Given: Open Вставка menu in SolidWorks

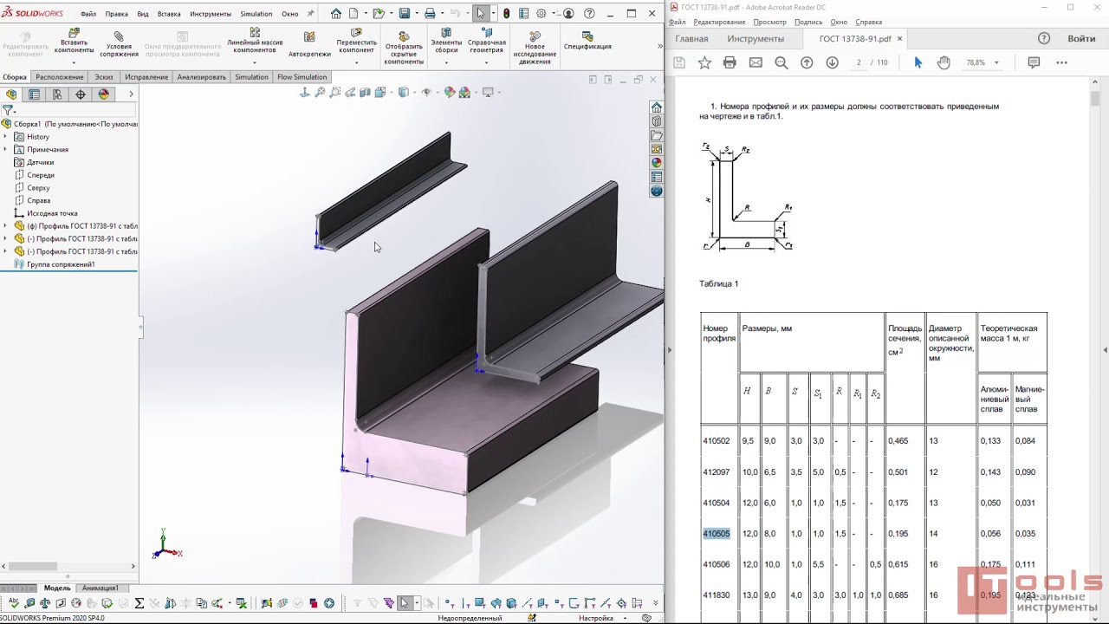Looking at the screenshot, I should [169, 14].
